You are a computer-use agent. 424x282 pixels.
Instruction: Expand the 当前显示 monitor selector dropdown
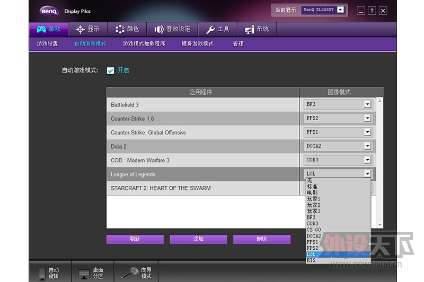[x=340, y=10]
